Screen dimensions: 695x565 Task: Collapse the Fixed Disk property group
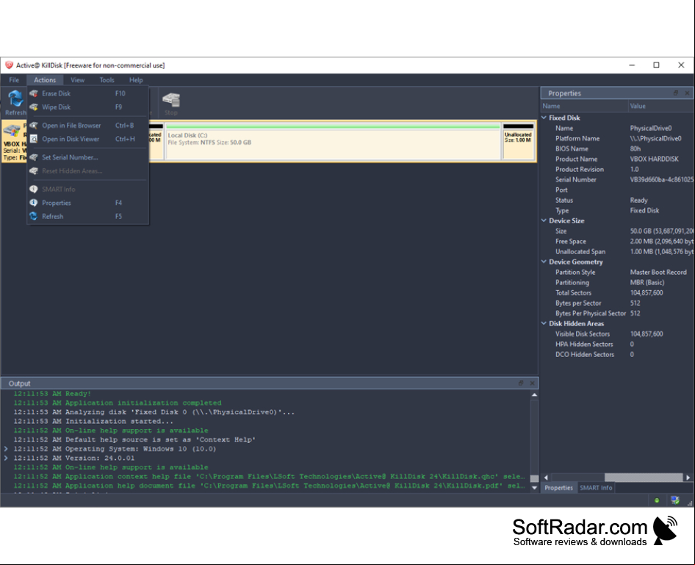(x=544, y=118)
